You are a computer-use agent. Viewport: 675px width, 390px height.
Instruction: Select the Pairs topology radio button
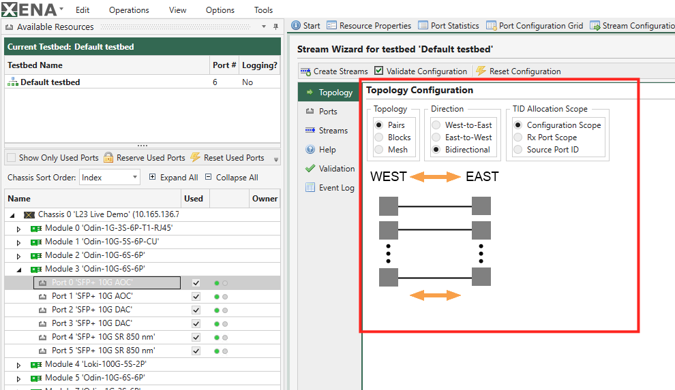(x=379, y=125)
